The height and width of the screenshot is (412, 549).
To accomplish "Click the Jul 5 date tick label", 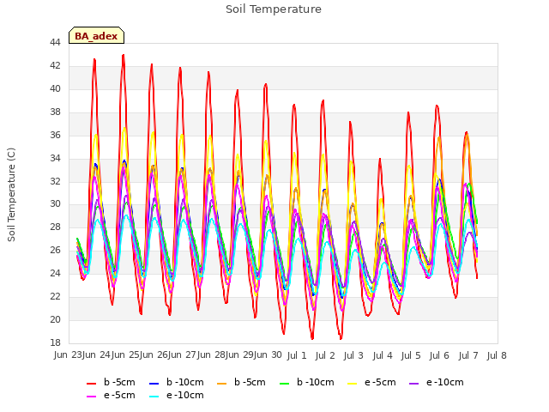I will click(x=411, y=355).
